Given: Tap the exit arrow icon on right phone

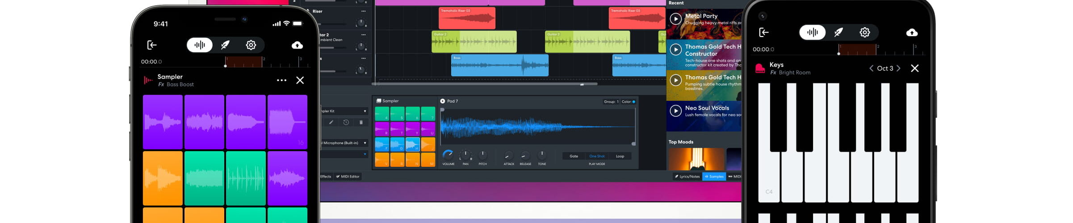Looking at the screenshot, I should pyautogui.click(x=763, y=32).
